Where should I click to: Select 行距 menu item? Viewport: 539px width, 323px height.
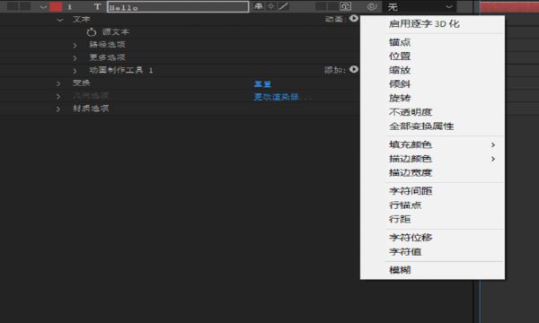432,219
